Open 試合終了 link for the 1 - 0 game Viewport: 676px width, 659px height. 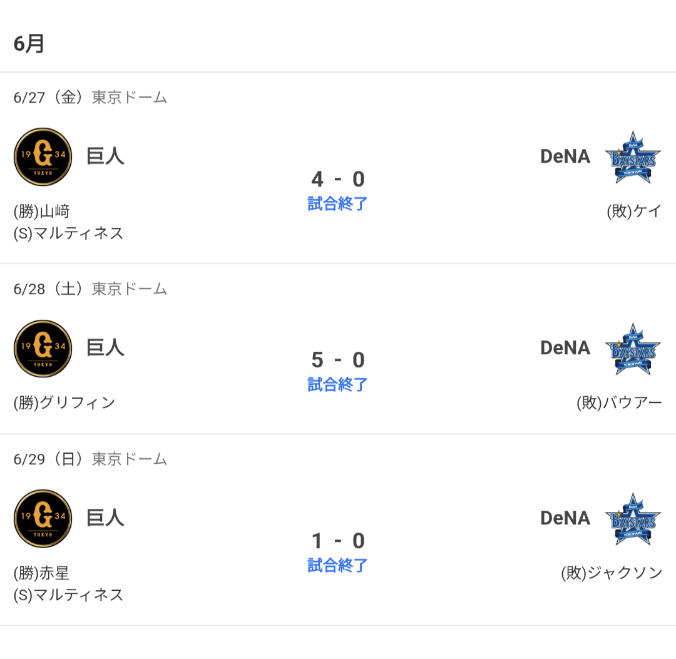click(337, 565)
